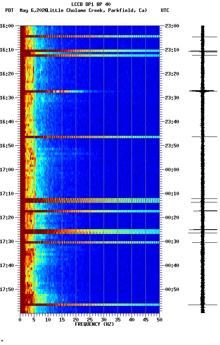The height and width of the screenshot is (345, 220).
Task: Click the '16:00' PDT time label
Action: 7,26
